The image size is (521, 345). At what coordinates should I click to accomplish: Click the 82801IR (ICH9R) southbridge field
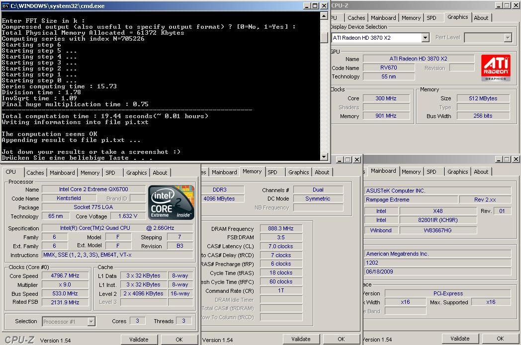pos(438,220)
